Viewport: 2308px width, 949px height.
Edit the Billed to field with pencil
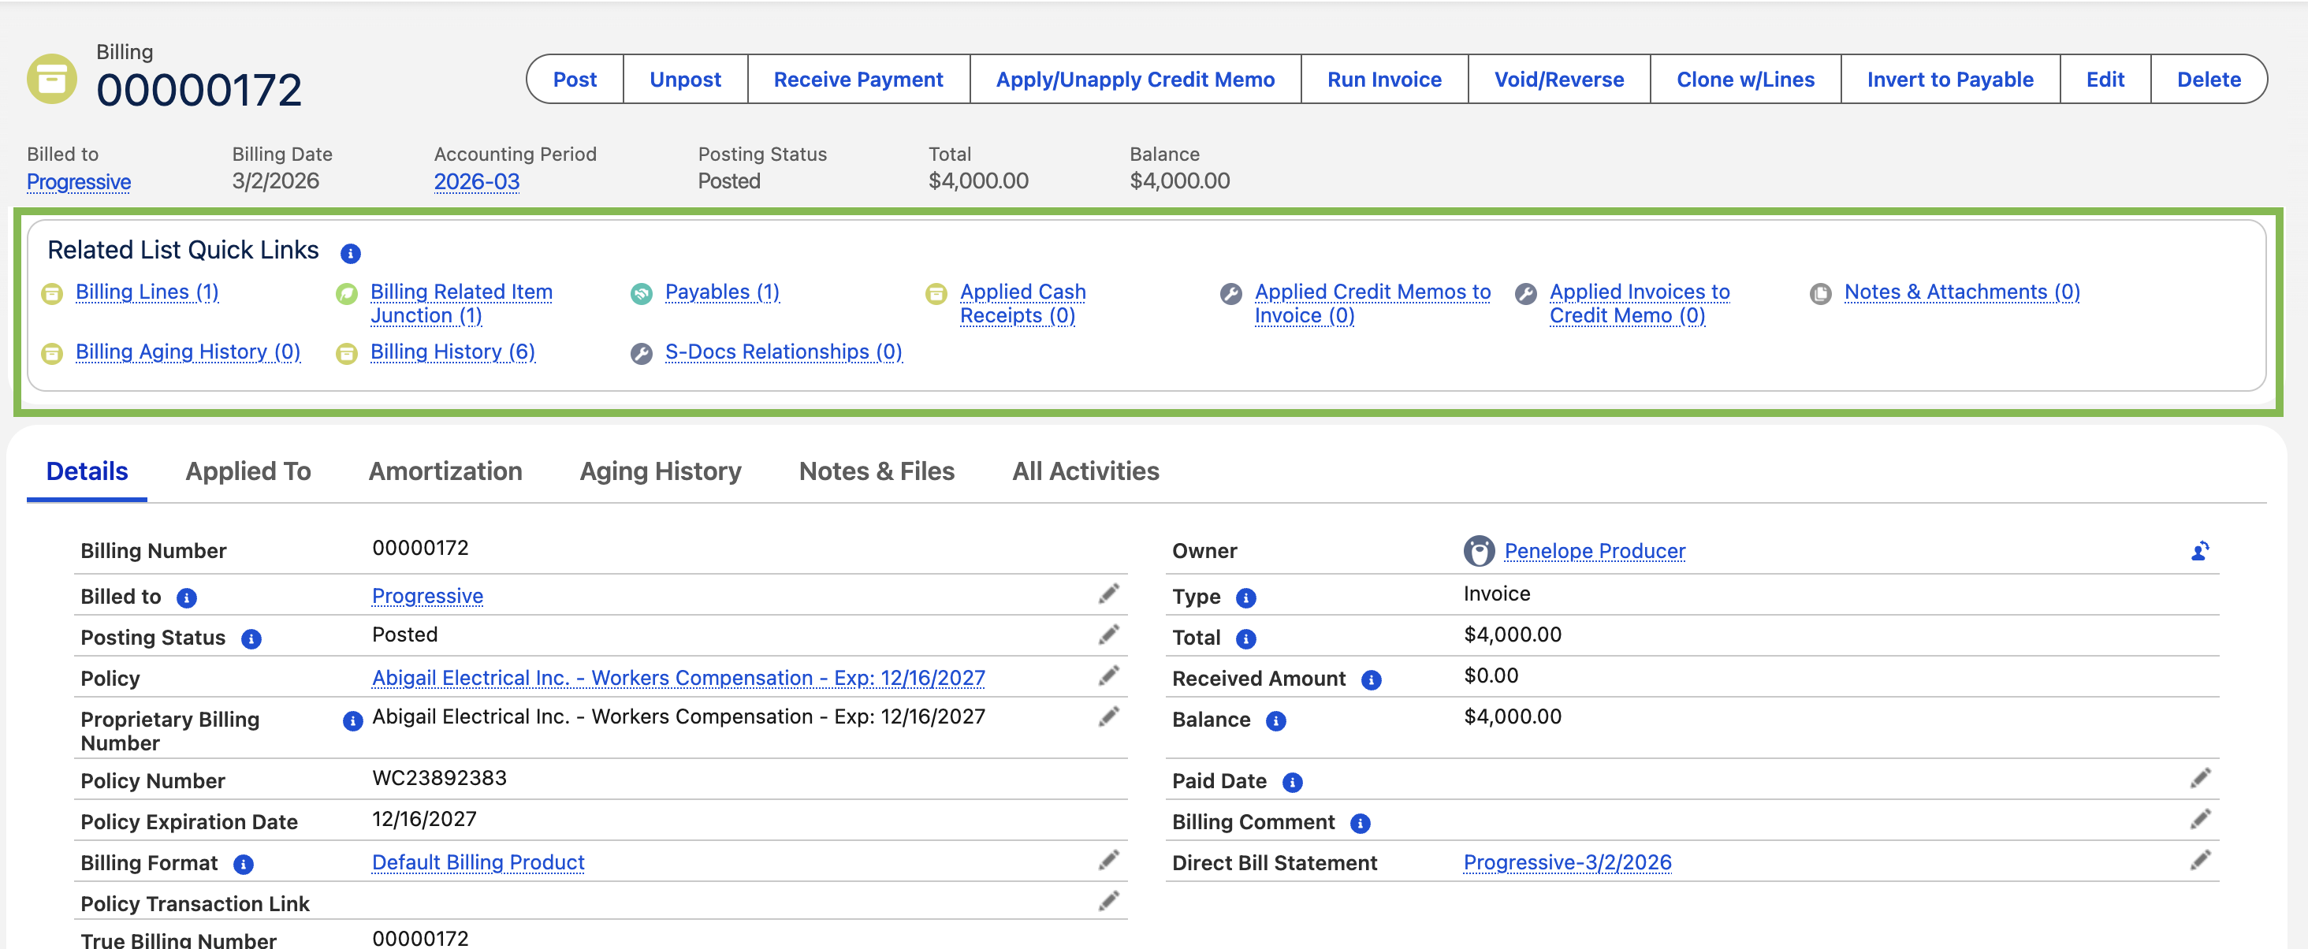[1109, 594]
